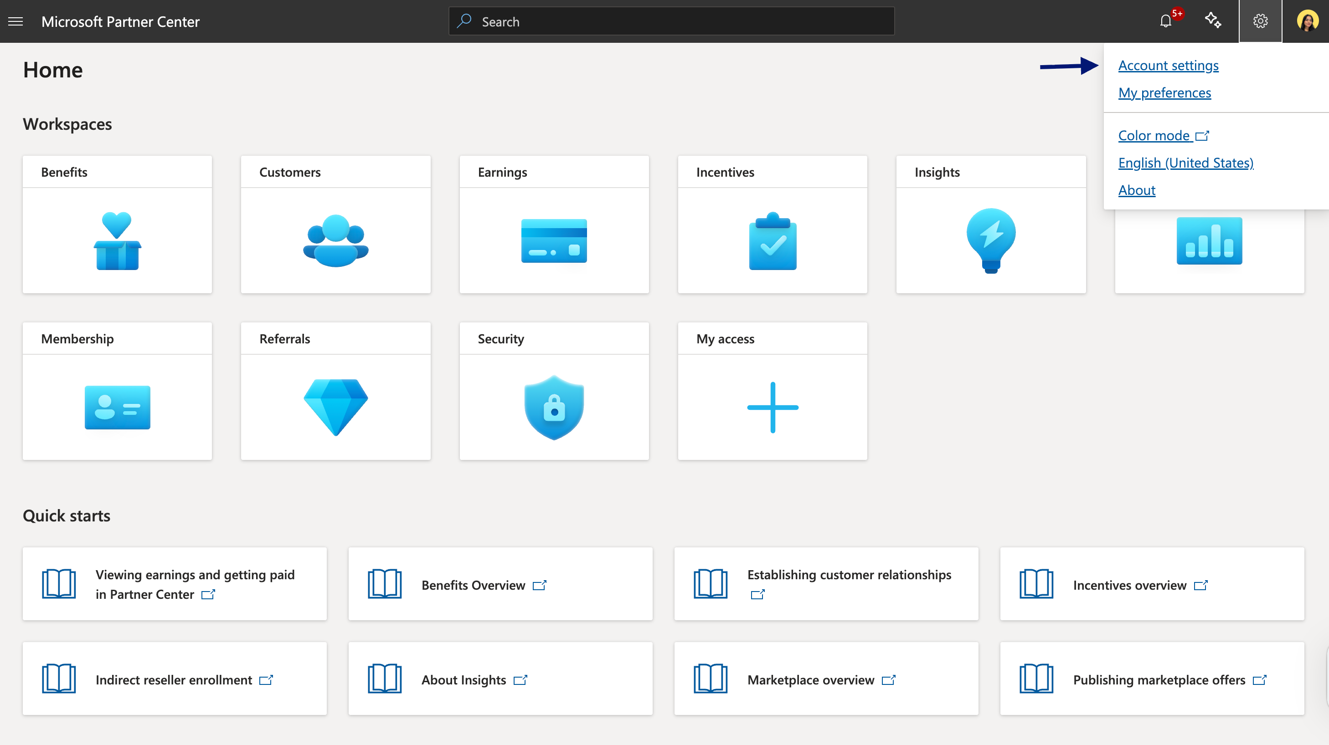Click external link icon after Marketplace overview
This screenshot has height=745, width=1329.
(x=889, y=680)
